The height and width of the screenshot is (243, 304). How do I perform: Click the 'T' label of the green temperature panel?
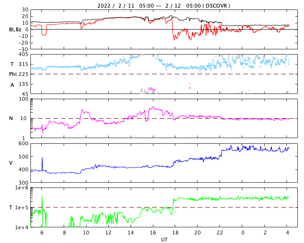click(x=11, y=207)
